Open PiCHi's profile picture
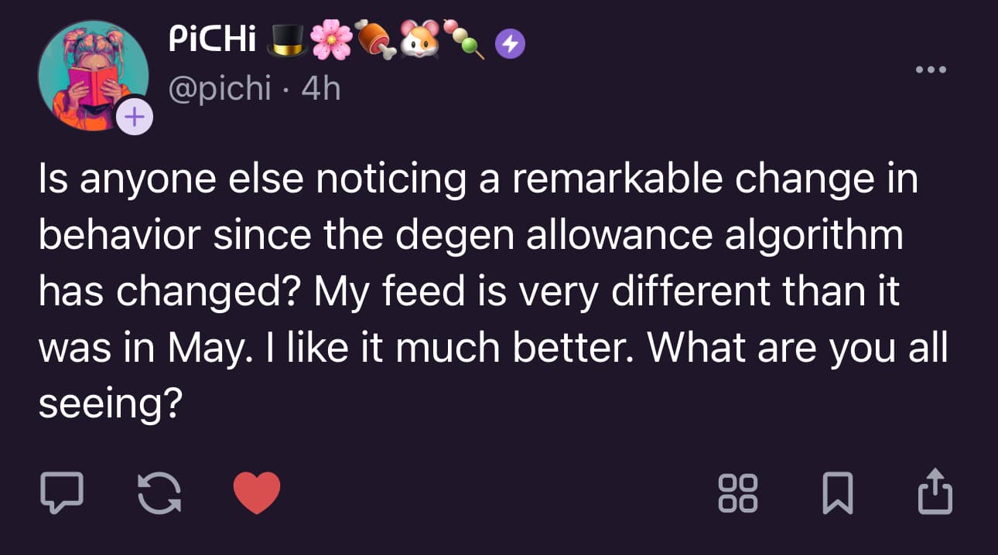The width and height of the screenshot is (998, 555). 93,75
